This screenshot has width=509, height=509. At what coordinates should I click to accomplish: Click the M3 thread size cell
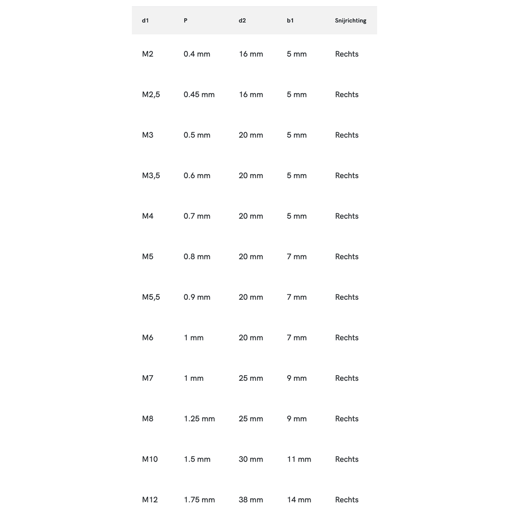click(x=148, y=135)
